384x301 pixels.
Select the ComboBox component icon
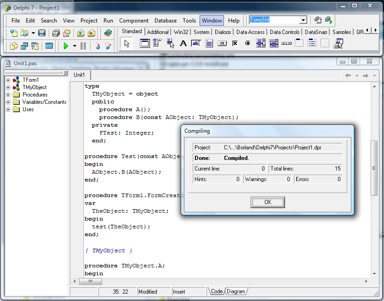click(274, 44)
